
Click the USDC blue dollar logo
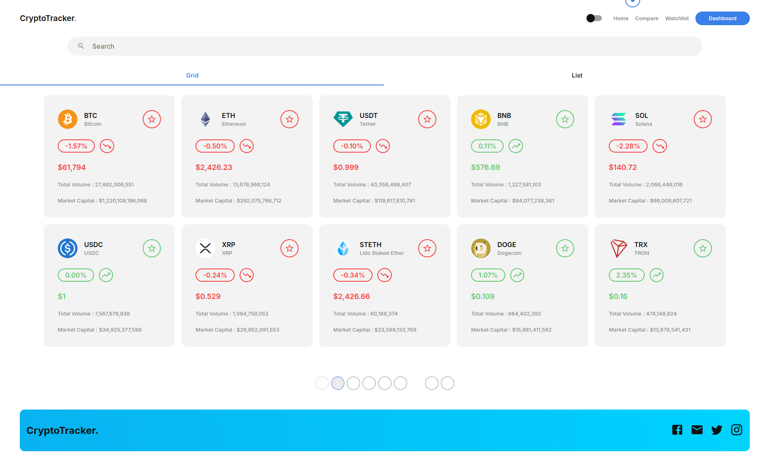click(x=68, y=248)
